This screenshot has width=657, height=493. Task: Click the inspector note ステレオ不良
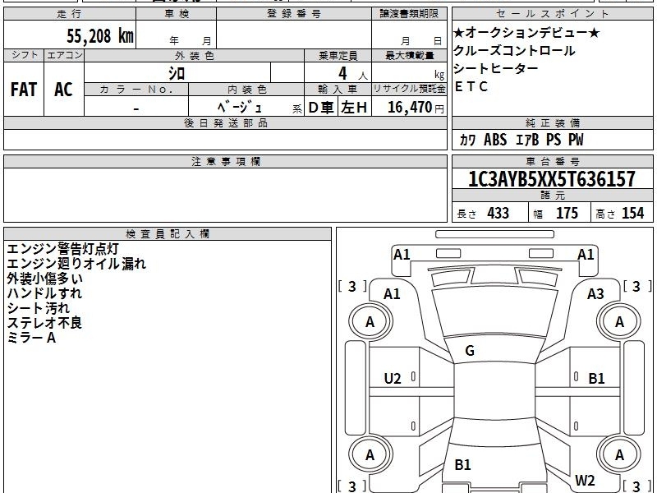(44, 323)
